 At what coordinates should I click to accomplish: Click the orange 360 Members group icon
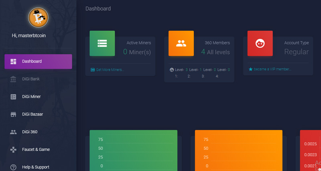click(x=181, y=43)
